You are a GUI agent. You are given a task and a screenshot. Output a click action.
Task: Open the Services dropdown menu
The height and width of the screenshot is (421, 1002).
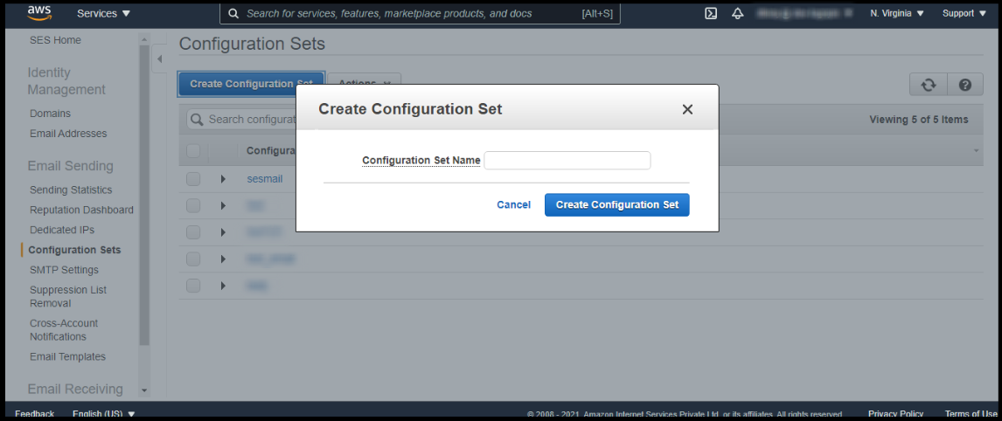[103, 13]
